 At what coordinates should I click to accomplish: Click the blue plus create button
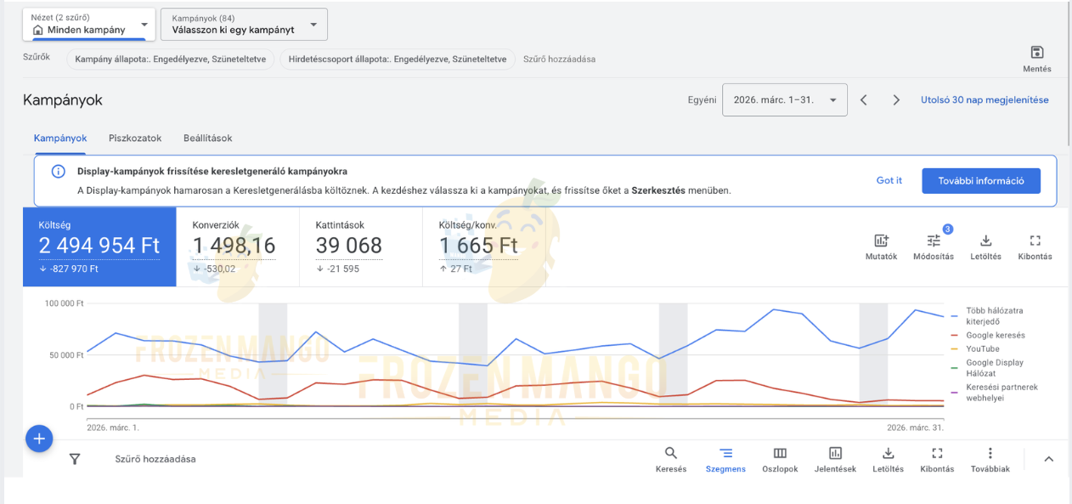coord(39,439)
